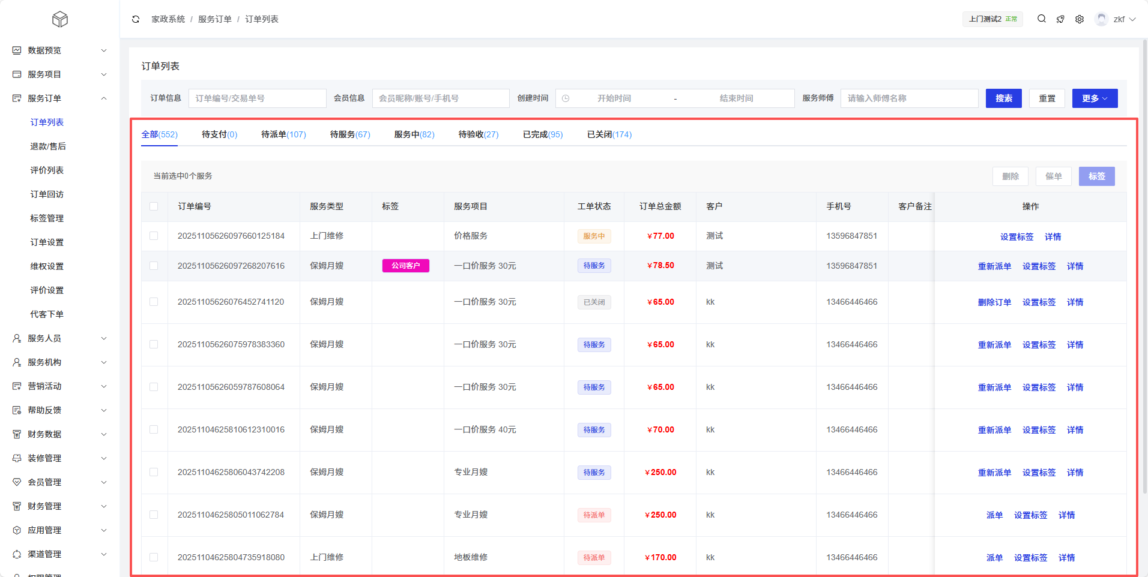Click the 数据预览 sidebar icon
Screen dimensions: 1148x577
click(x=17, y=50)
